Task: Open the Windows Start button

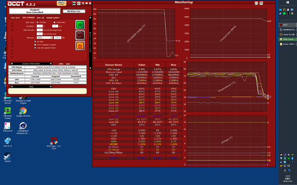Action: coord(288,2)
